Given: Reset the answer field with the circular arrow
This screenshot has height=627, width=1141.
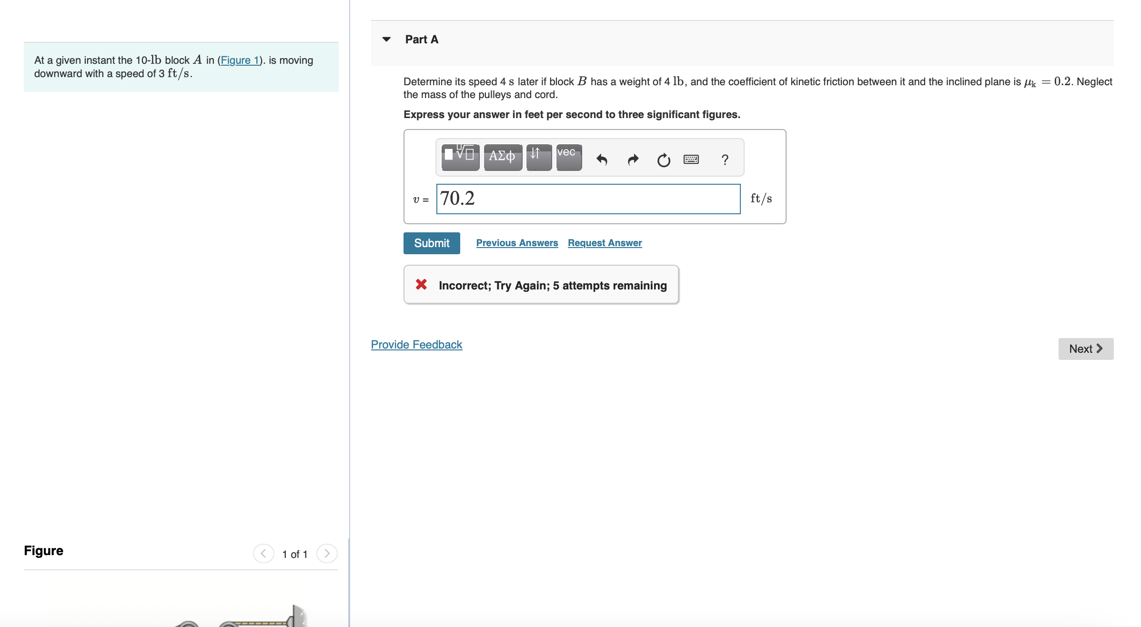Looking at the screenshot, I should (x=664, y=160).
